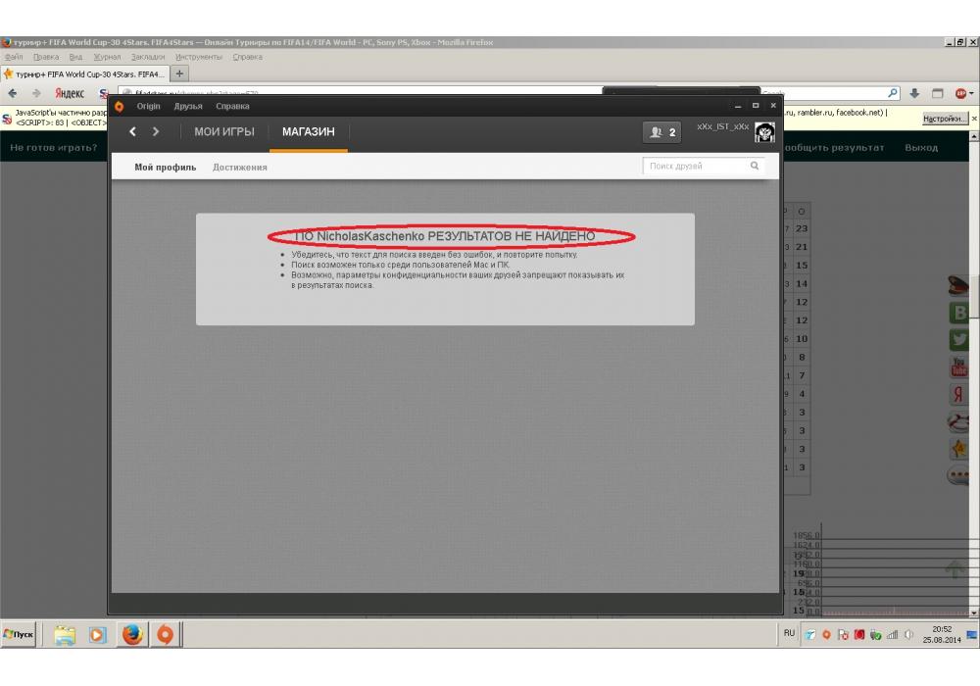Switch to the МАГАЗИН tab
Screen dimensions: 980x686
click(308, 132)
